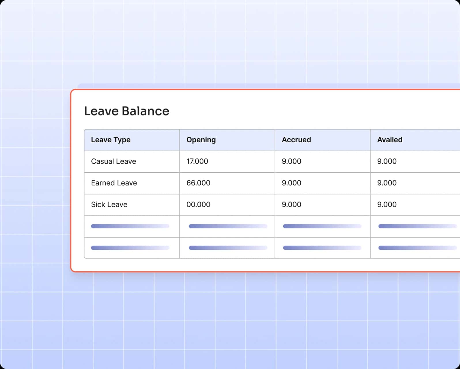460x369 pixels.
Task: Select the Casual Leave opening value 17.000
Action: [x=197, y=161]
